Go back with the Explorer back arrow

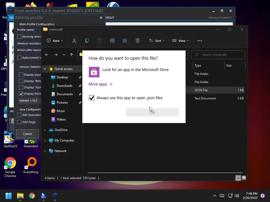coord(47,55)
